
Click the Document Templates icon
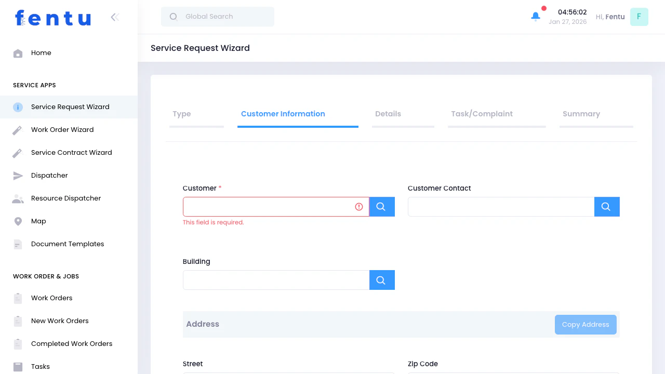tap(18, 244)
